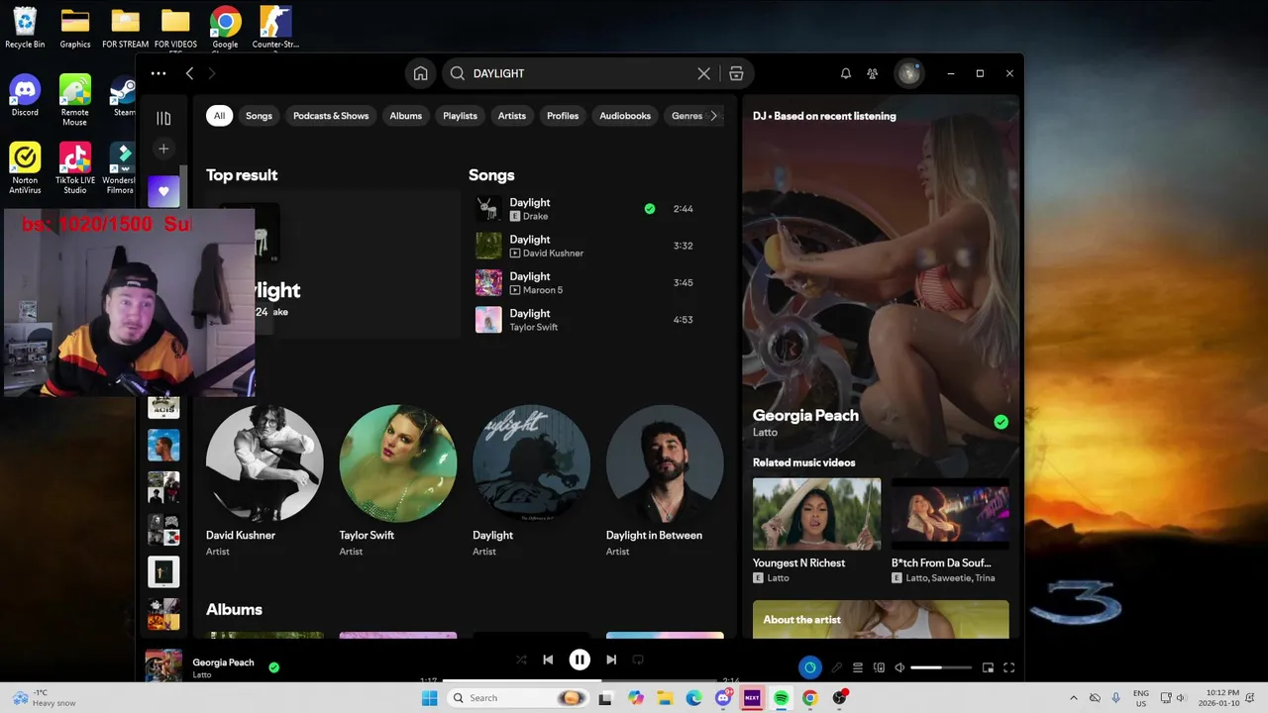Open Spotify Home via house icon

pyautogui.click(x=420, y=73)
